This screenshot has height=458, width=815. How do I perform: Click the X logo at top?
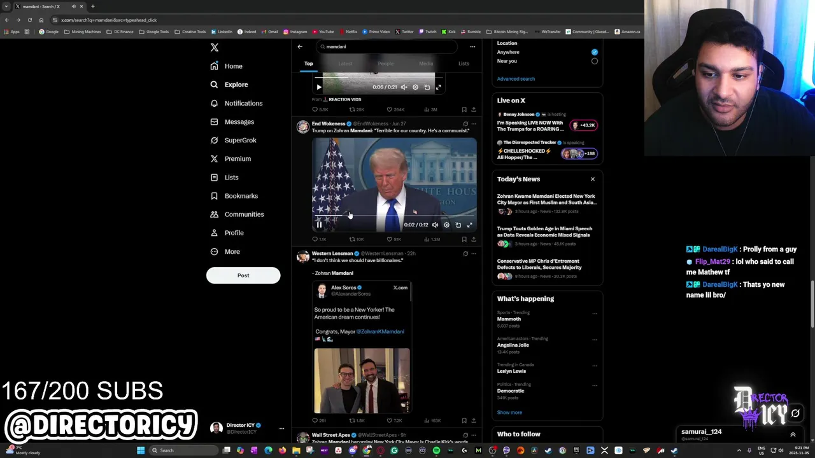coord(215,48)
